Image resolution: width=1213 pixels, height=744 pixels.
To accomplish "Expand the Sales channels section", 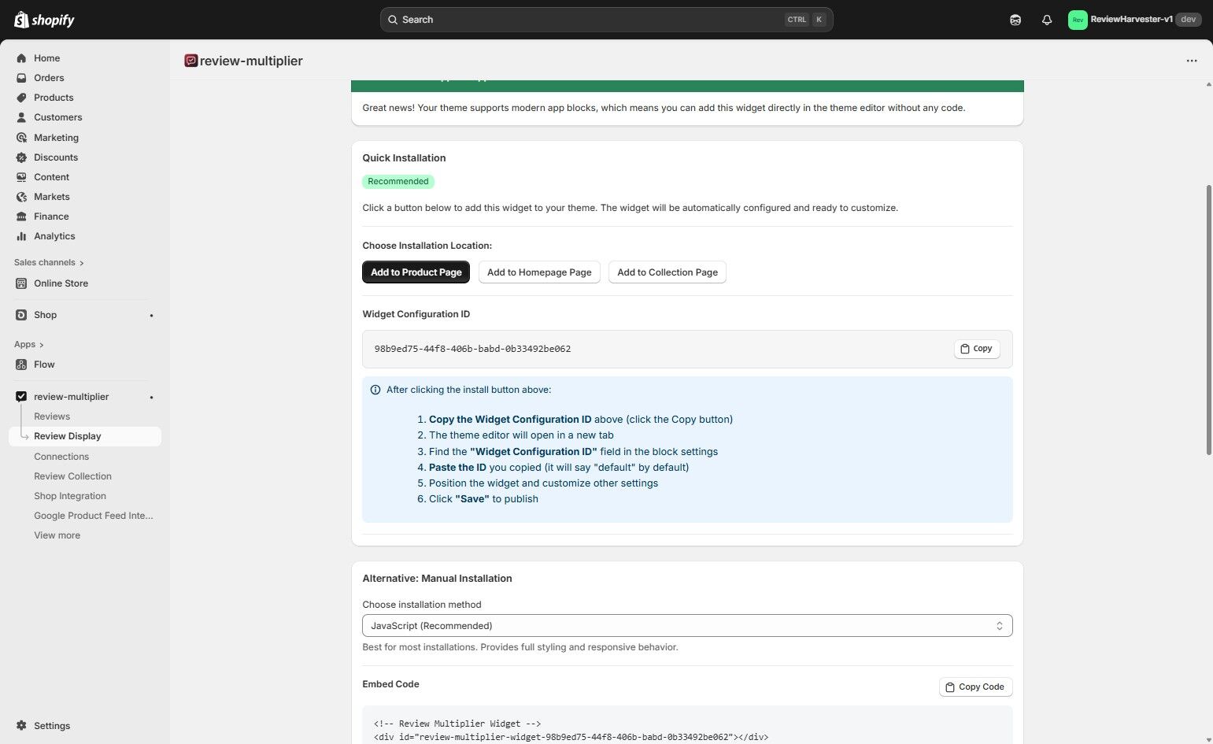I will click(x=48, y=262).
